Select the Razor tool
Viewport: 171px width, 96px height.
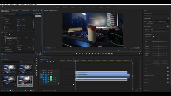(x=36, y=66)
